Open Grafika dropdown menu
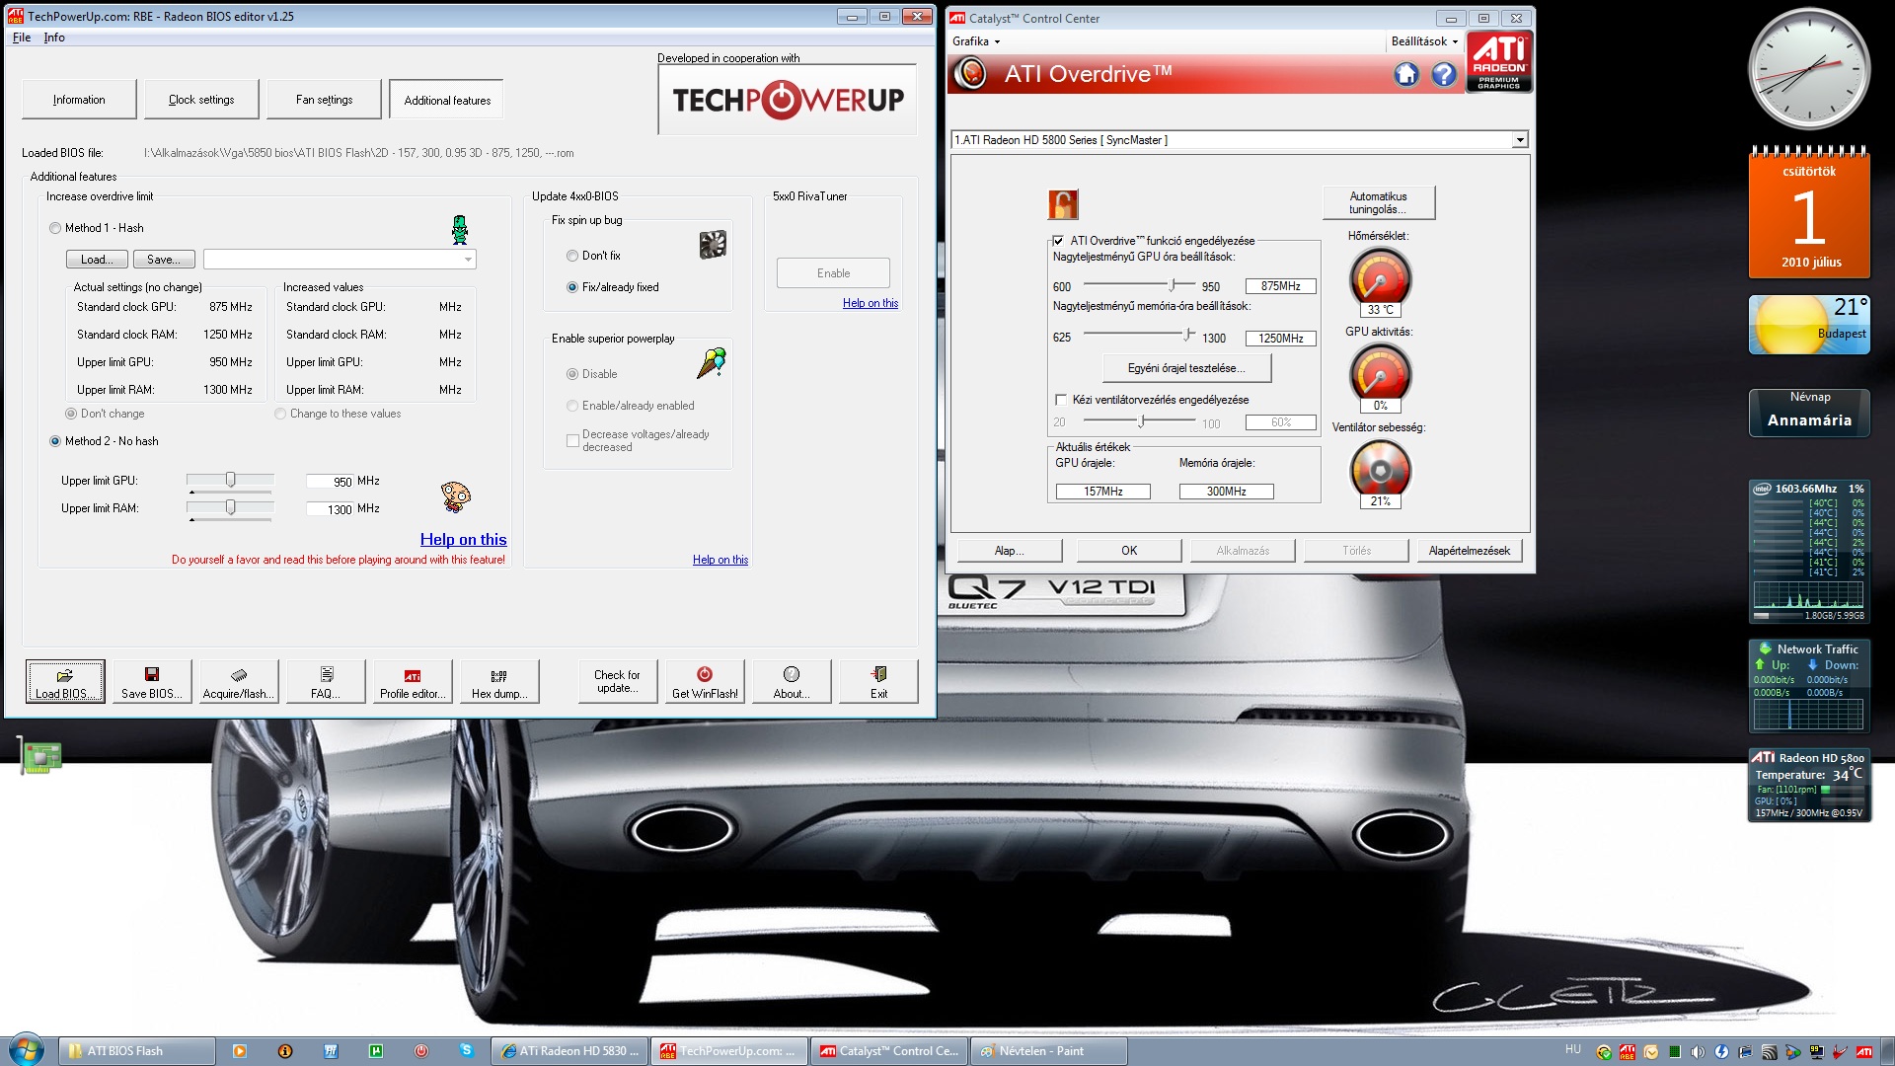 tap(976, 41)
